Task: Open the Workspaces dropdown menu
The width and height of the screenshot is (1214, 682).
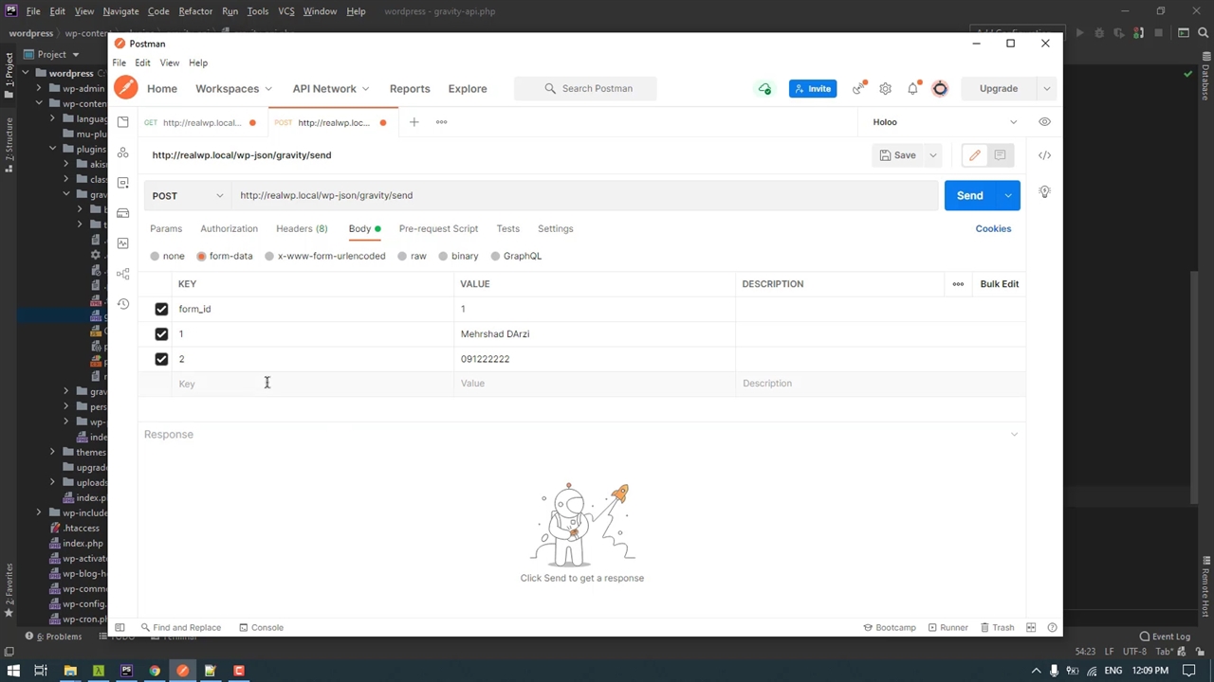Action: [233, 89]
